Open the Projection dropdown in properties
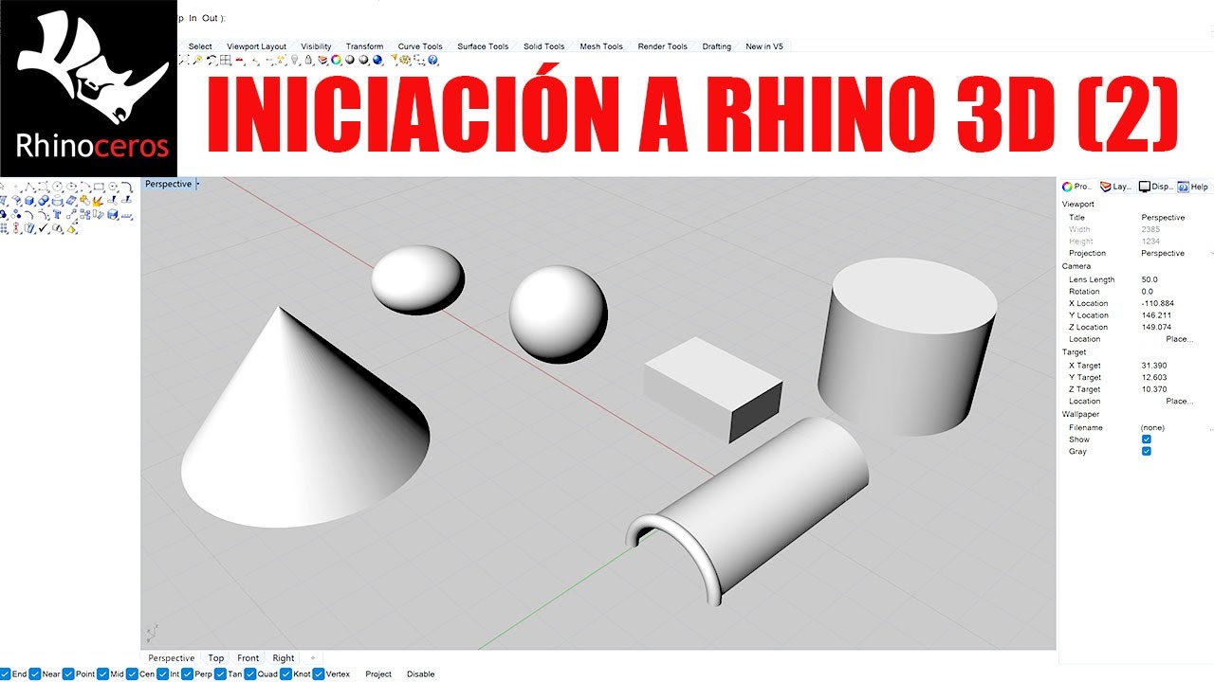Viewport: 1214px width, 682px height. pos(1212,254)
